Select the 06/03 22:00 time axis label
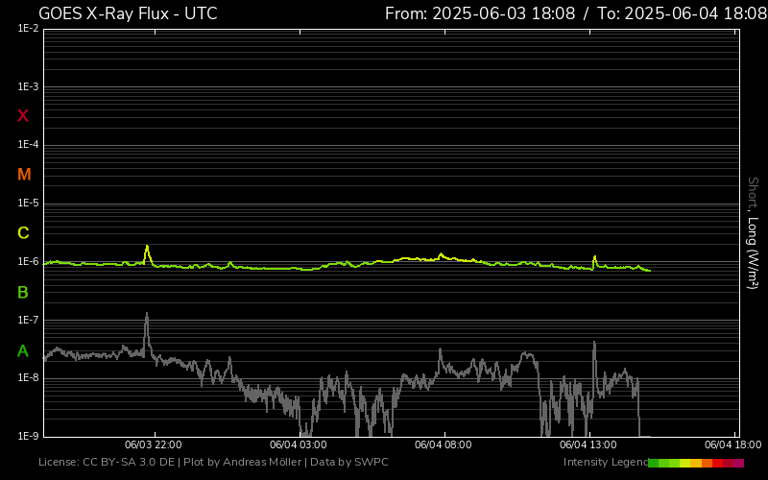 point(154,444)
